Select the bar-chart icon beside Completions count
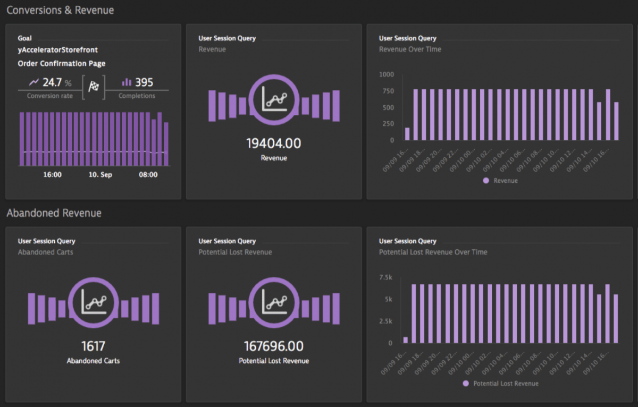The width and height of the screenshot is (638, 407). point(128,82)
